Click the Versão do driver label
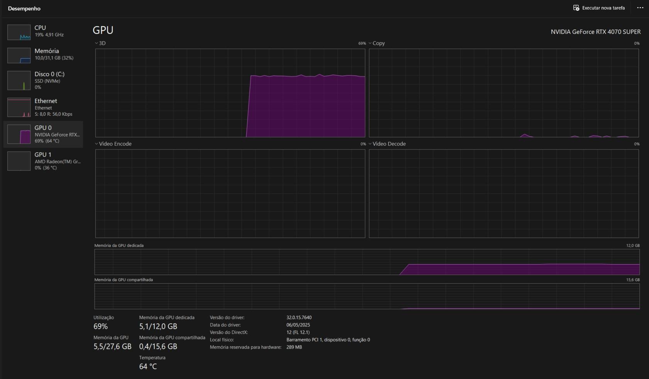Screen dimensions: 649x379 [x=227, y=318]
